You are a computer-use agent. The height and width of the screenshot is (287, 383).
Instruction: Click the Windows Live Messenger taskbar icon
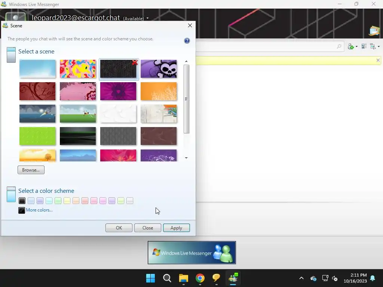[x=233, y=278]
